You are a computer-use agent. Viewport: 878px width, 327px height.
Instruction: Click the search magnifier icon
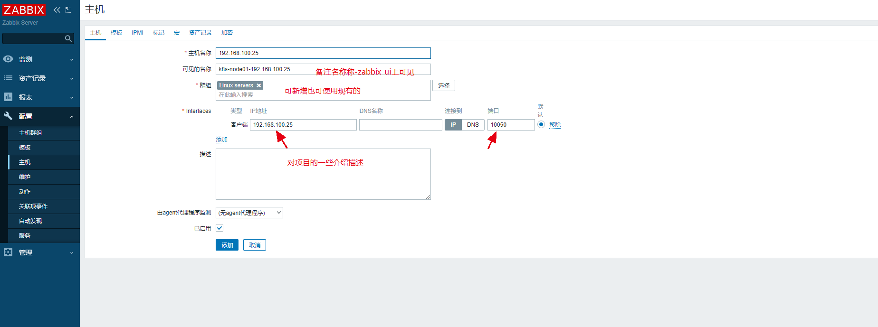click(x=68, y=38)
